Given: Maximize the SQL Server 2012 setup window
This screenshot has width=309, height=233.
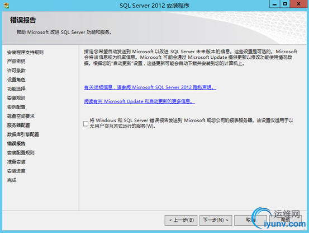Looking at the screenshot, I should click(x=285, y=4).
